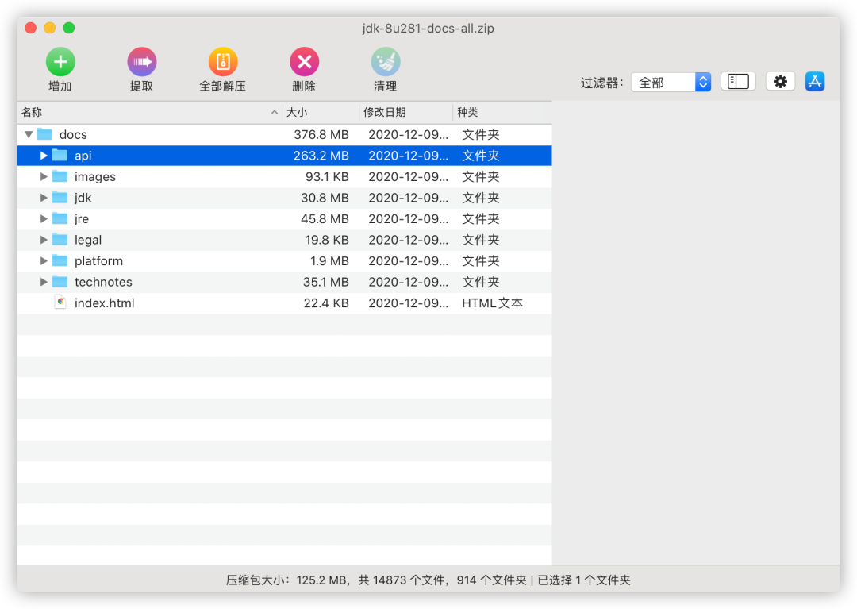Click the Extract All (全部解压) icon

pyautogui.click(x=222, y=62)
